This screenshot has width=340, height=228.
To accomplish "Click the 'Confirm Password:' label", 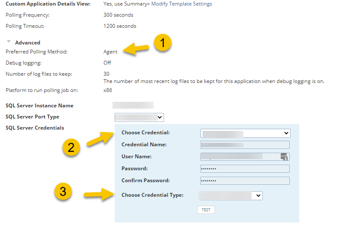I will (x=146, y=181).
